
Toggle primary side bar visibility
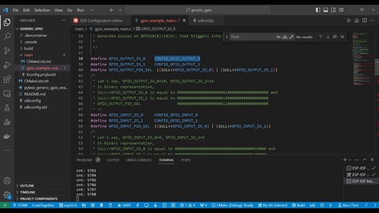[x=318, y=10]
